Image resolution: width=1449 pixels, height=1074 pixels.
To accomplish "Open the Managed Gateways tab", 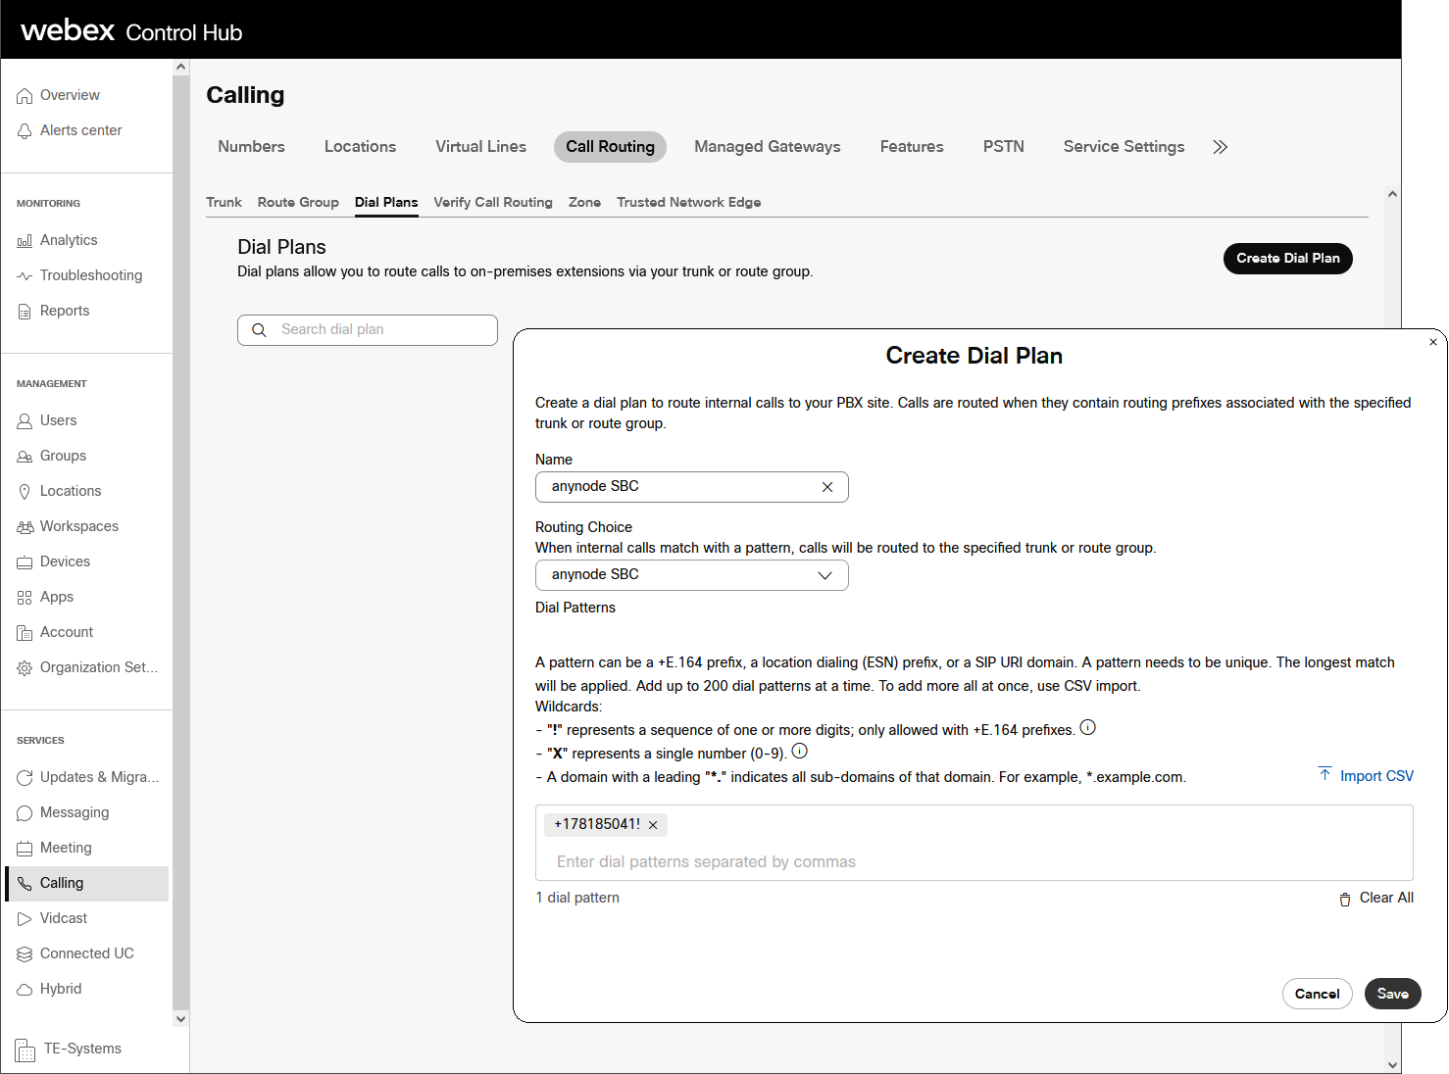I will (767, 147).
